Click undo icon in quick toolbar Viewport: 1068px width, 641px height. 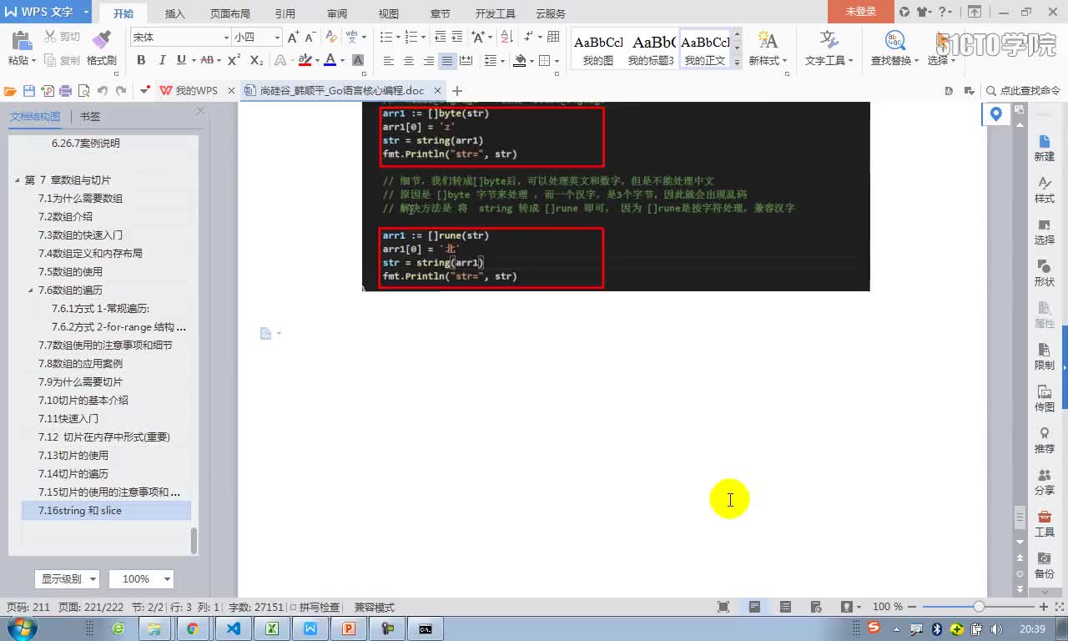point(103,91)
